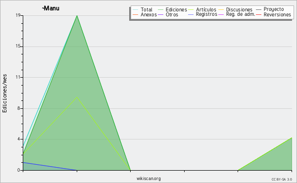Click the Ediciones legend label
297x183 pixels.
coord(176,9)
